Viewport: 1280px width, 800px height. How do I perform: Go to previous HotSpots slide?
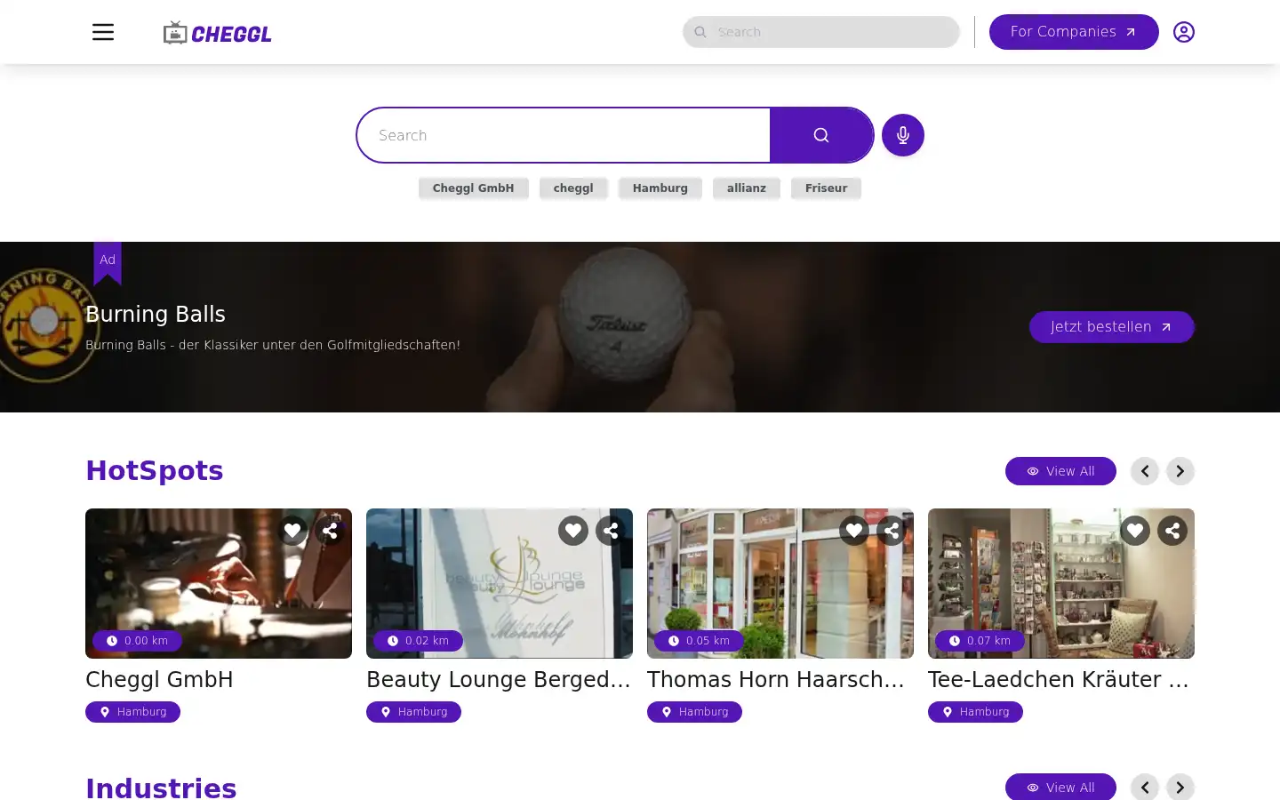[1145, 471]
